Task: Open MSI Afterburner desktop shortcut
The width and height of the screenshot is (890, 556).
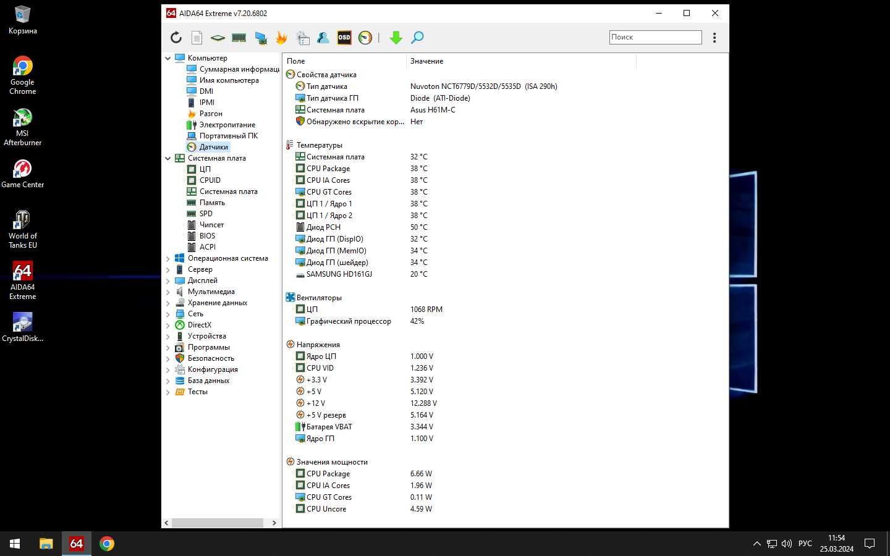Action: click(x=22, y=127)
